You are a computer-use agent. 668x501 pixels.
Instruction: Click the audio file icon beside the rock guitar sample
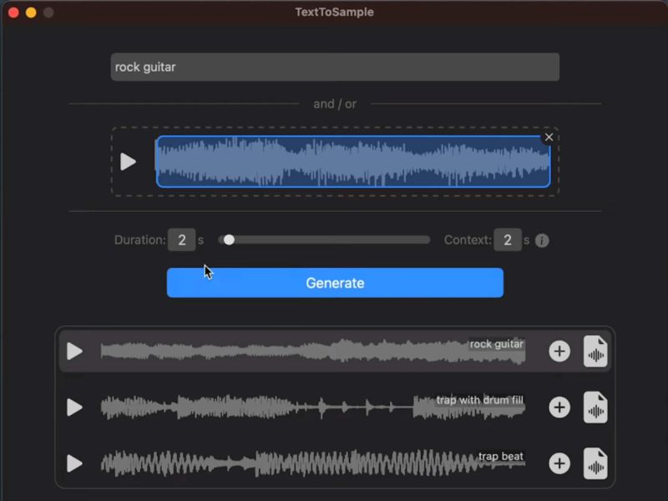pos(595,351)
